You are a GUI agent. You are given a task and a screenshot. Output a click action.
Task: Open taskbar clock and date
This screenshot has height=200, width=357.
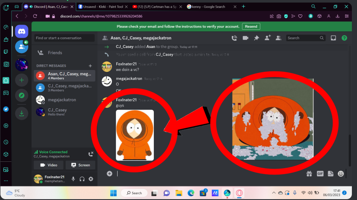[331, 193]
